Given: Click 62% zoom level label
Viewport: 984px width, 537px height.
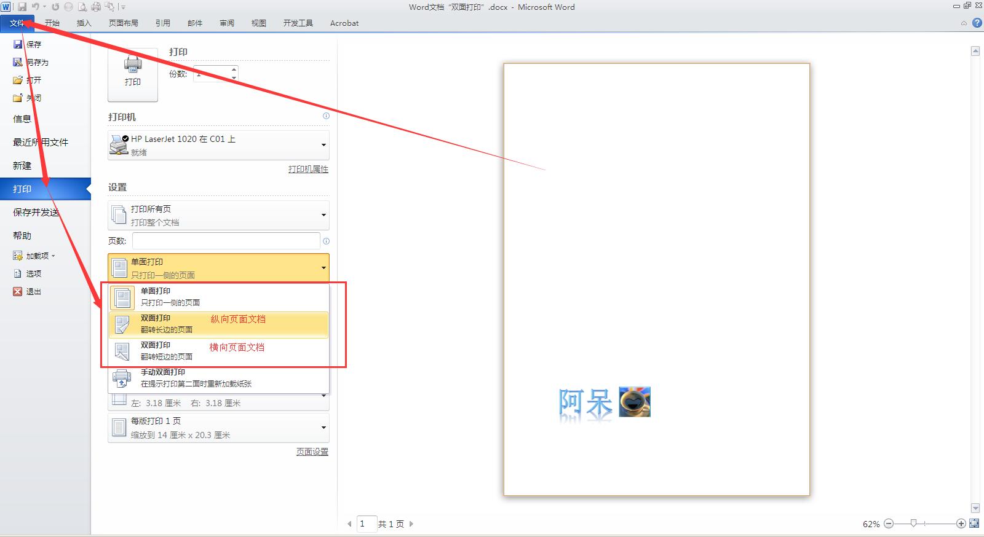Looking at the screenshot, I should click(871, 524).
